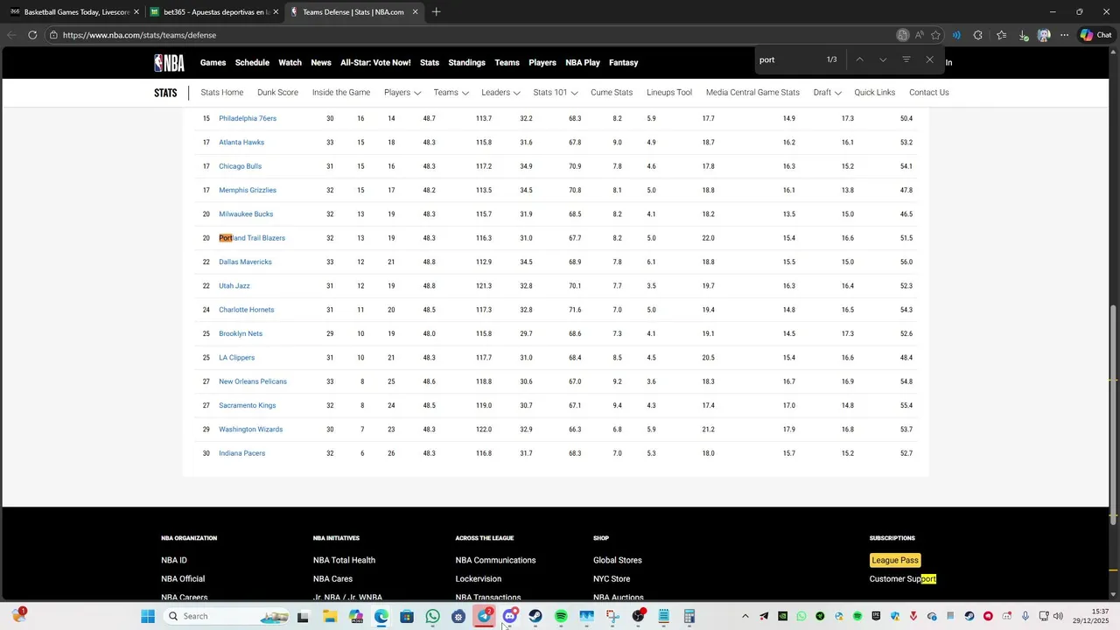Viewport: 1120px width, 630px height.
Task: Click the NBA logo in the header
Action: [169, 63]
